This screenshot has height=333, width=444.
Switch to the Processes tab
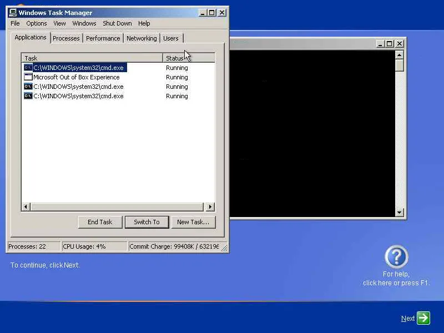coord(66,38)
